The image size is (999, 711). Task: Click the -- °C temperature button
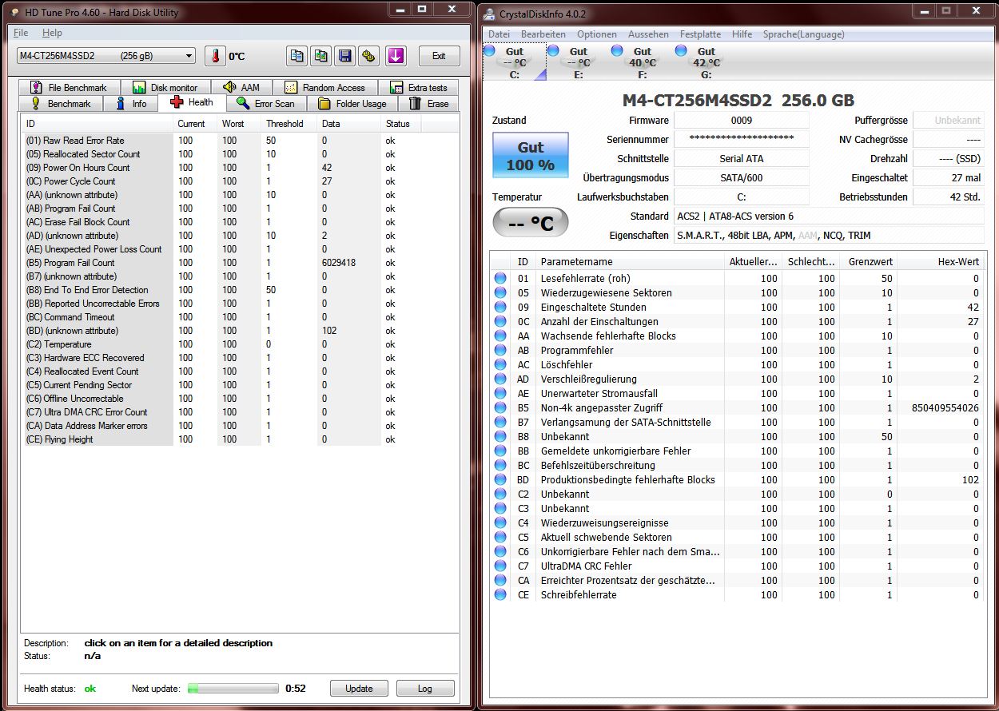tap(531, 223)
